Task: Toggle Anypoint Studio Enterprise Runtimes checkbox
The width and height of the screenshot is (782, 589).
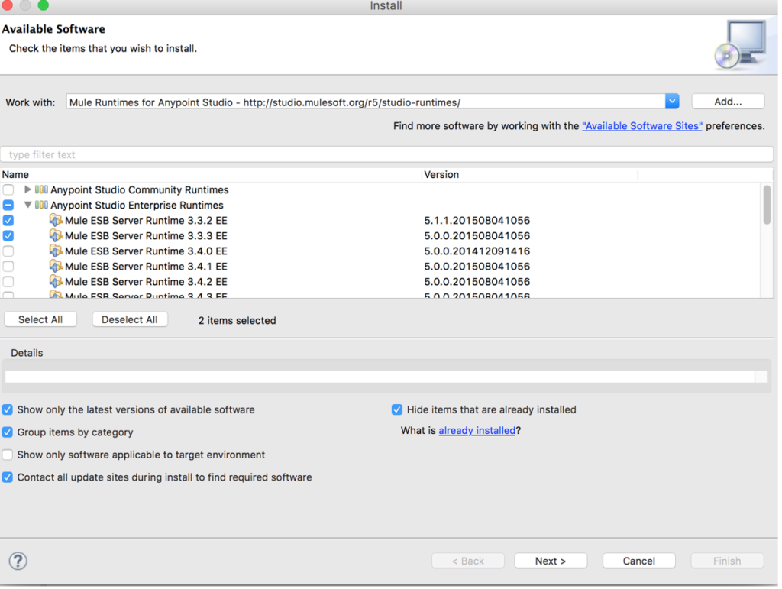Action: pyautogui.click(x=8, y=206)
